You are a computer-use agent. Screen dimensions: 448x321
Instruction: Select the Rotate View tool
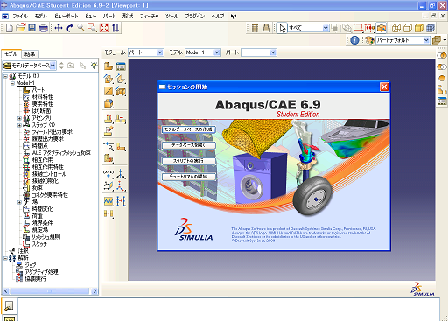pos(70,28)
